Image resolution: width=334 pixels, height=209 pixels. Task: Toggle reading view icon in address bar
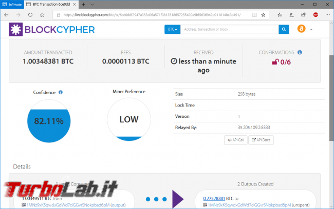254,15
